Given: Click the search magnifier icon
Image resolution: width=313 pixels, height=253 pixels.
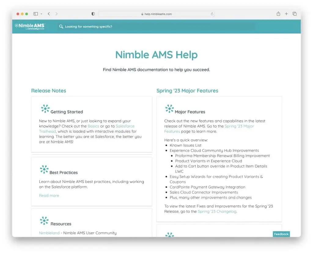Looking at the screenshot, I should [61, 27].
